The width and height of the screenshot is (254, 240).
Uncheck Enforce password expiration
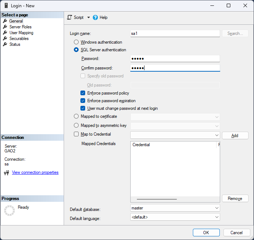point(83,100)
